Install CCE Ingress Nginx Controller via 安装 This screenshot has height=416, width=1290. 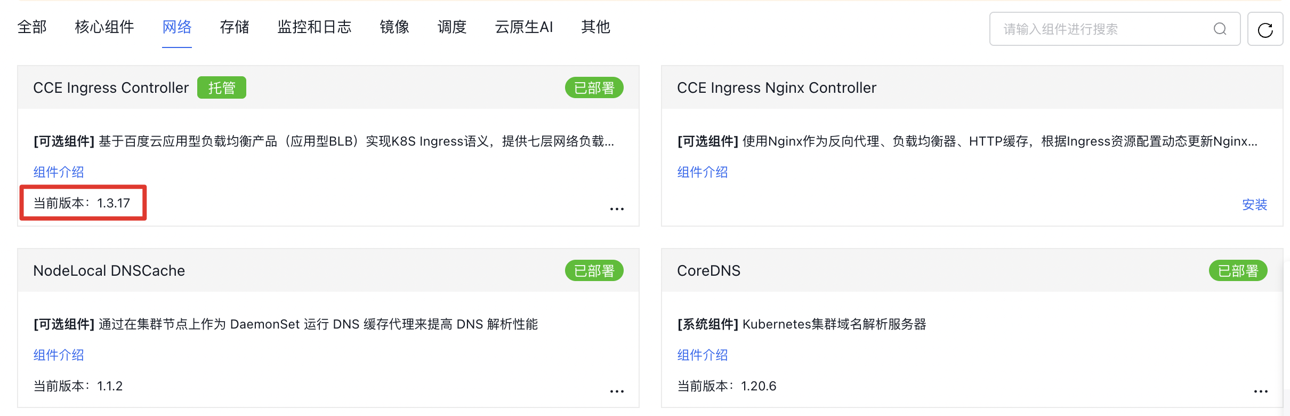(1254, 204)
